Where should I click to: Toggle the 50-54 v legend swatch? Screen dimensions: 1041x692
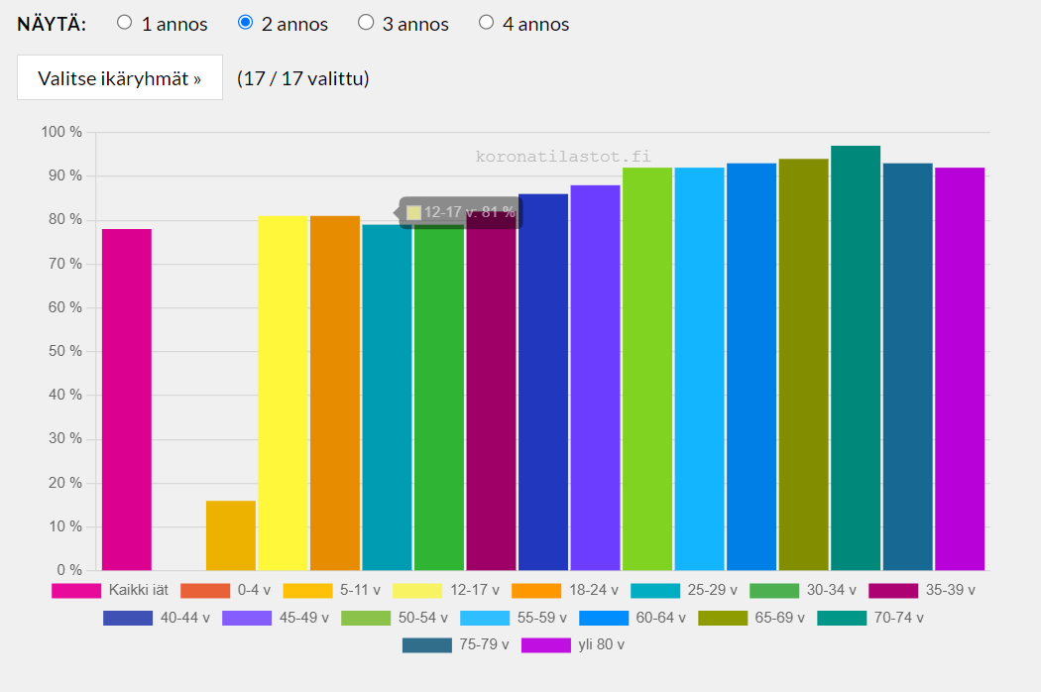(x=366, y=619)
